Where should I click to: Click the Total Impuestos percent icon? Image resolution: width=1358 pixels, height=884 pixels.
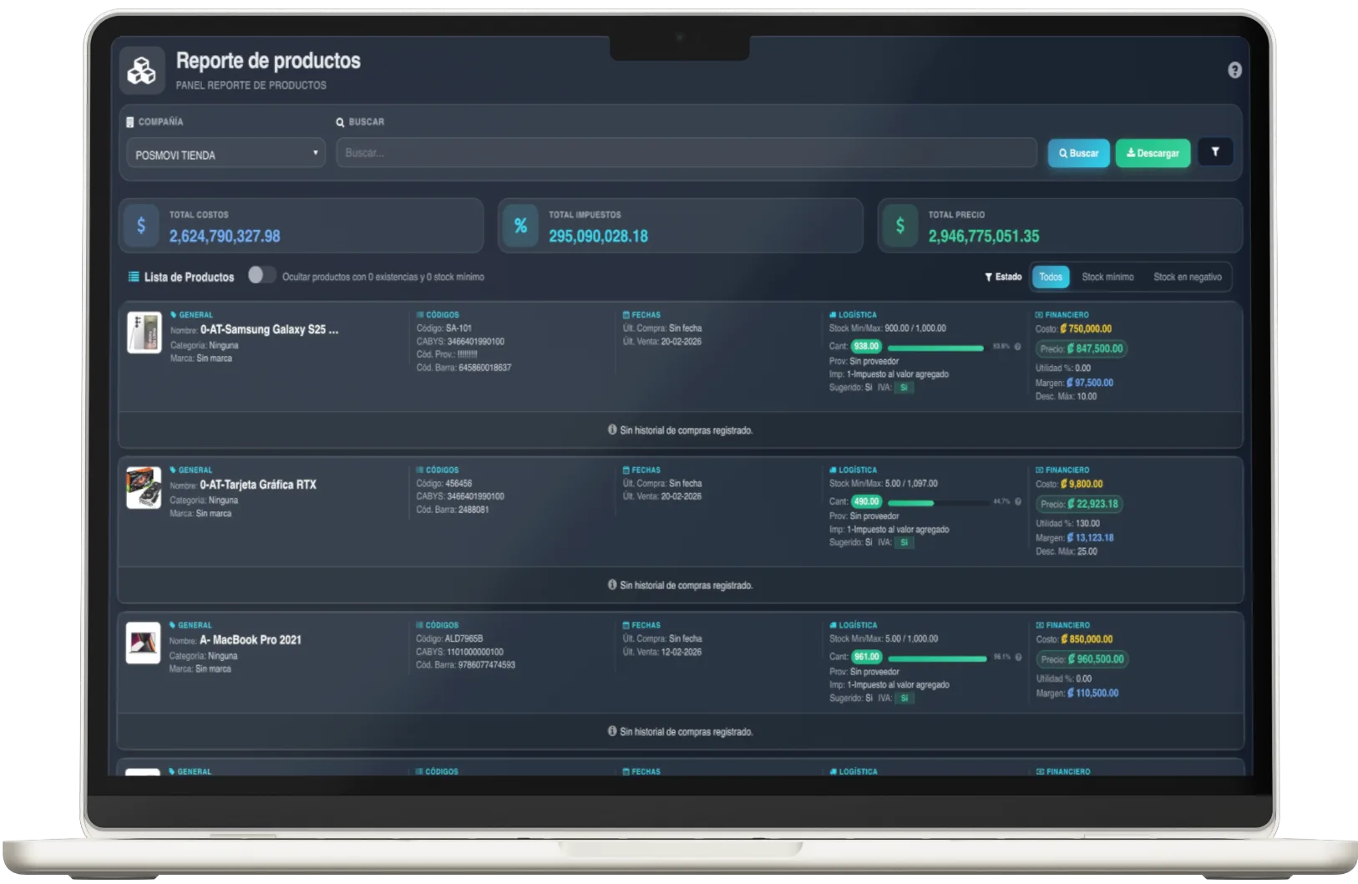520,226
